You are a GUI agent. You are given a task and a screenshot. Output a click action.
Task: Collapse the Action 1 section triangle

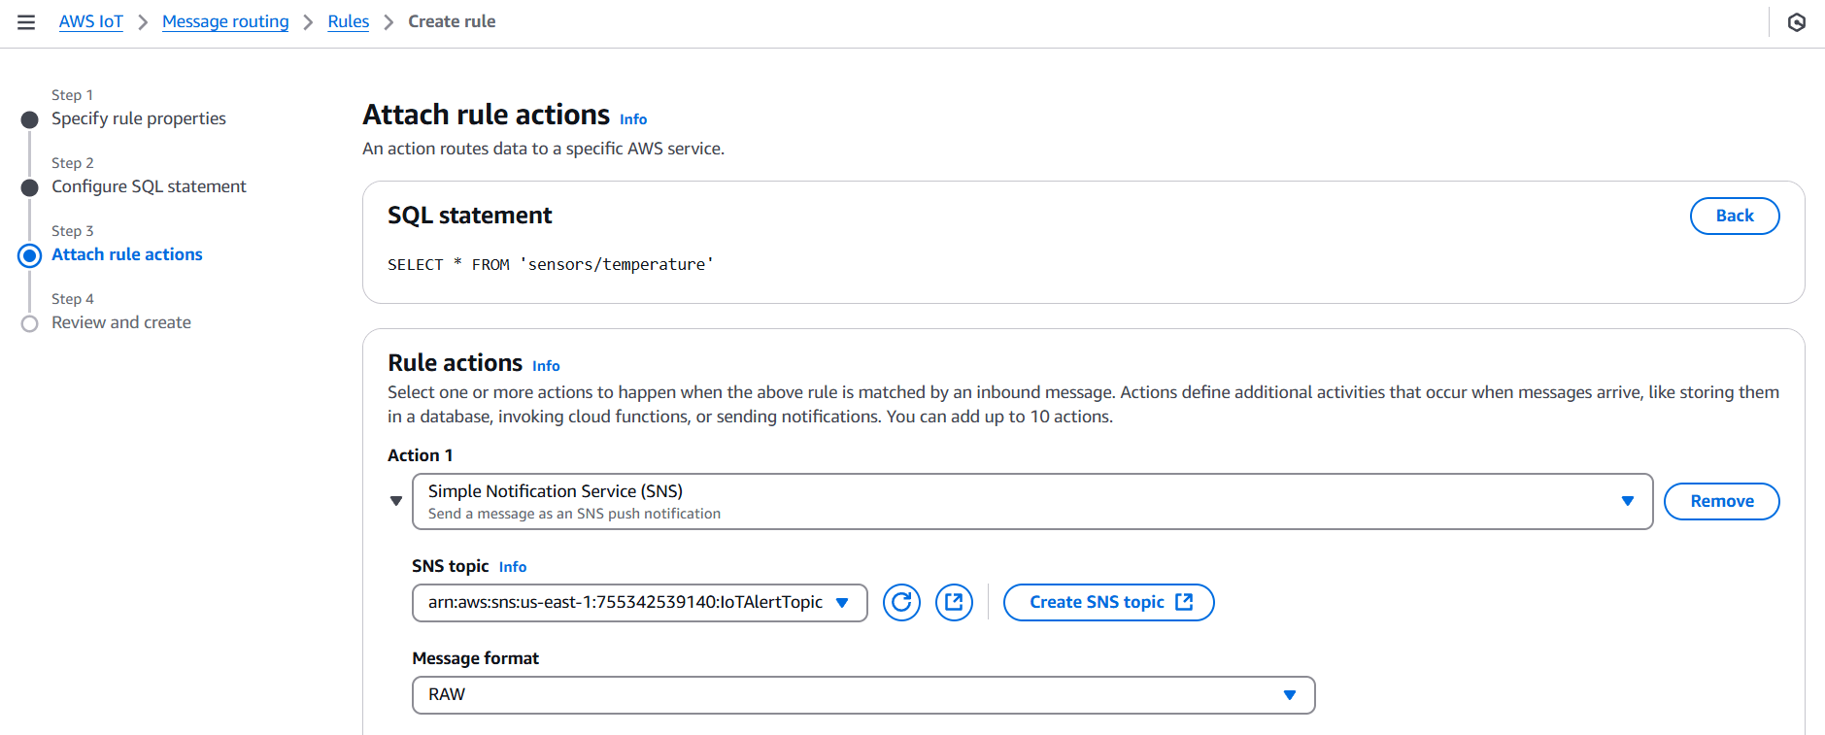coord(396,501)
